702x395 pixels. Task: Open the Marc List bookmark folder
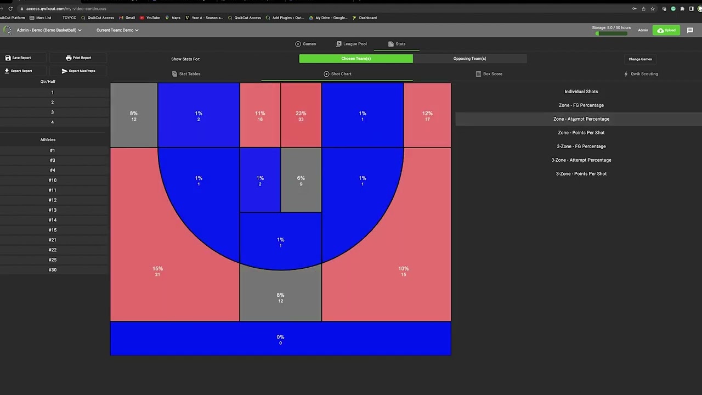(40, 18)
